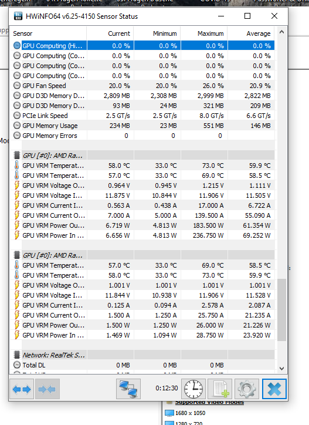The width and height of the screenshot is (309, 425).
Task: Click the chip icon beside Network: RealTek S...
Action: click(x=17, y=355)
